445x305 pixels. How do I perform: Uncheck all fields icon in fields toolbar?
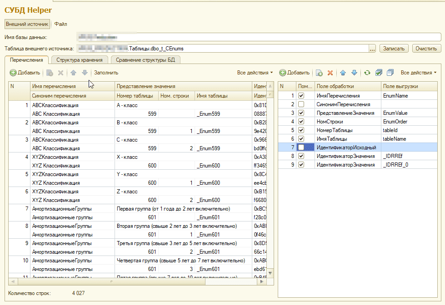pyautogui.click(x=390, y=73)
